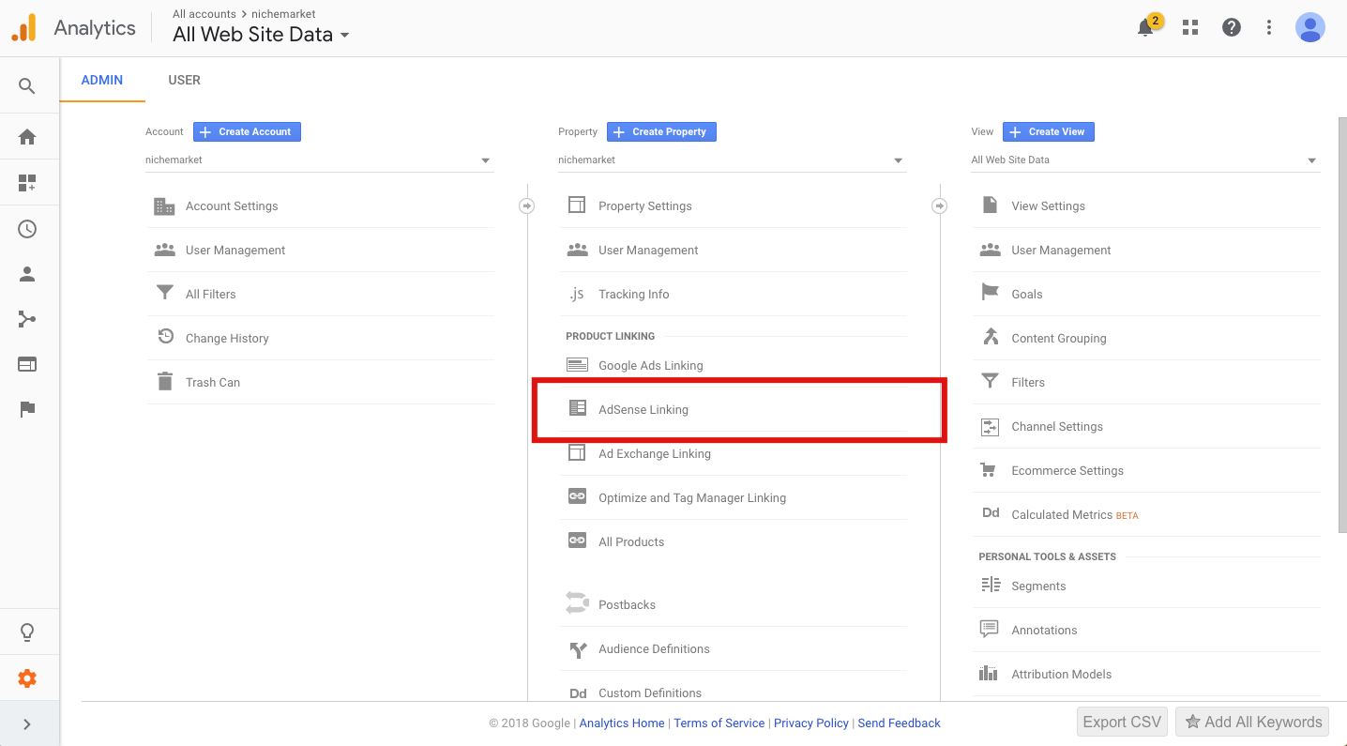The height and width of the screenshot is (746, 1347).
Task: Open Optimize and Tag Manager Linking
Action: [x=733, y=497]
